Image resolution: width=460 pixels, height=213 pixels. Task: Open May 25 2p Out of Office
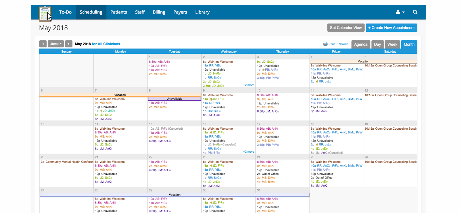[321, 178]
